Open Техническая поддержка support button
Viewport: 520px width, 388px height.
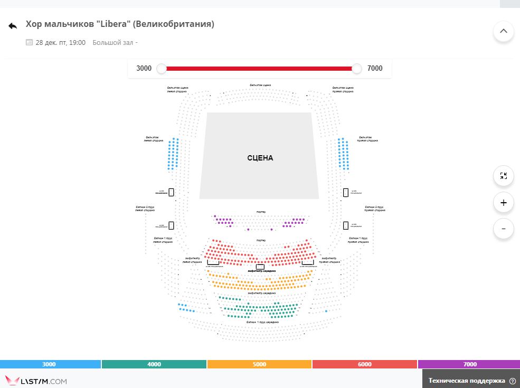coord(471,381)
